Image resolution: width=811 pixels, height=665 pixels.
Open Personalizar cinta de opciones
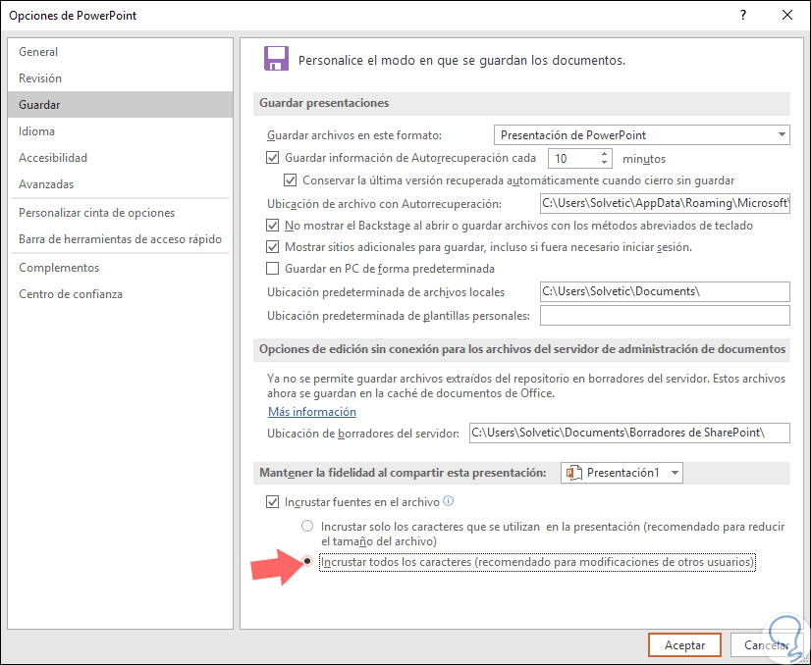click(x=121, y=213)
